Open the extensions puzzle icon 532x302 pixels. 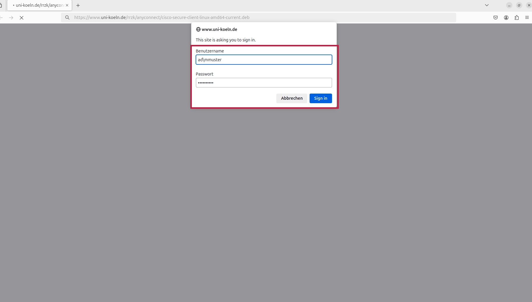517,17
